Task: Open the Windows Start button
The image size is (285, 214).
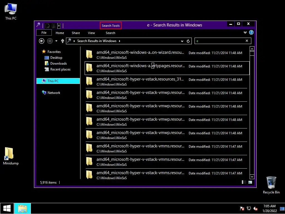Action: click(x=7, y=208)
